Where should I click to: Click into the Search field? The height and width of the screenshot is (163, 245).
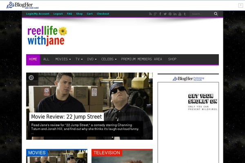click(201, 14)
